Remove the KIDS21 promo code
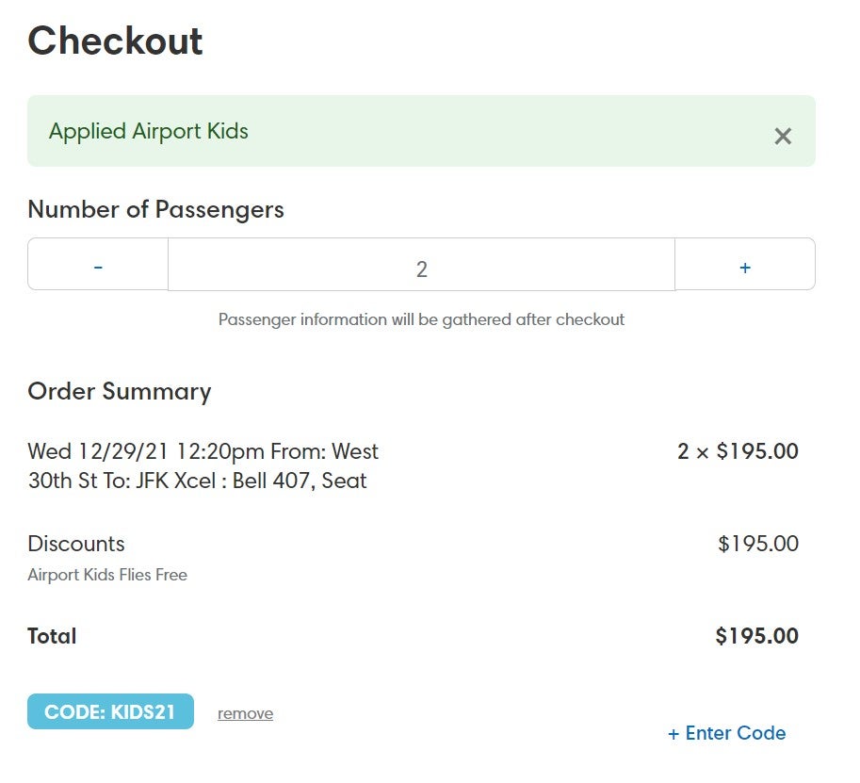 click(245, 712)
